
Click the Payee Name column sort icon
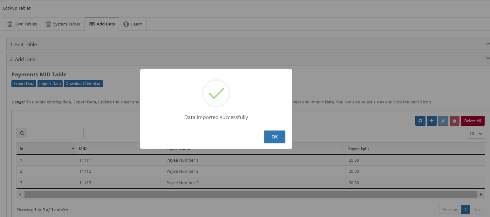tap(342, 149)
